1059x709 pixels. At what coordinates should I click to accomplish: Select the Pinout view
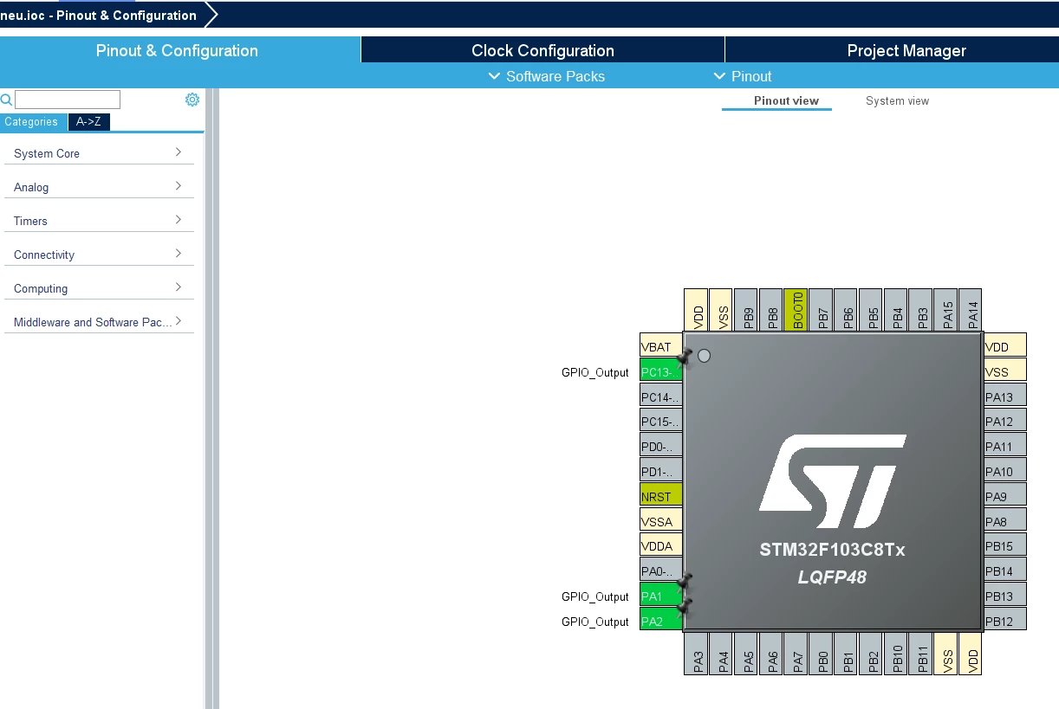(x=786, y=101)
